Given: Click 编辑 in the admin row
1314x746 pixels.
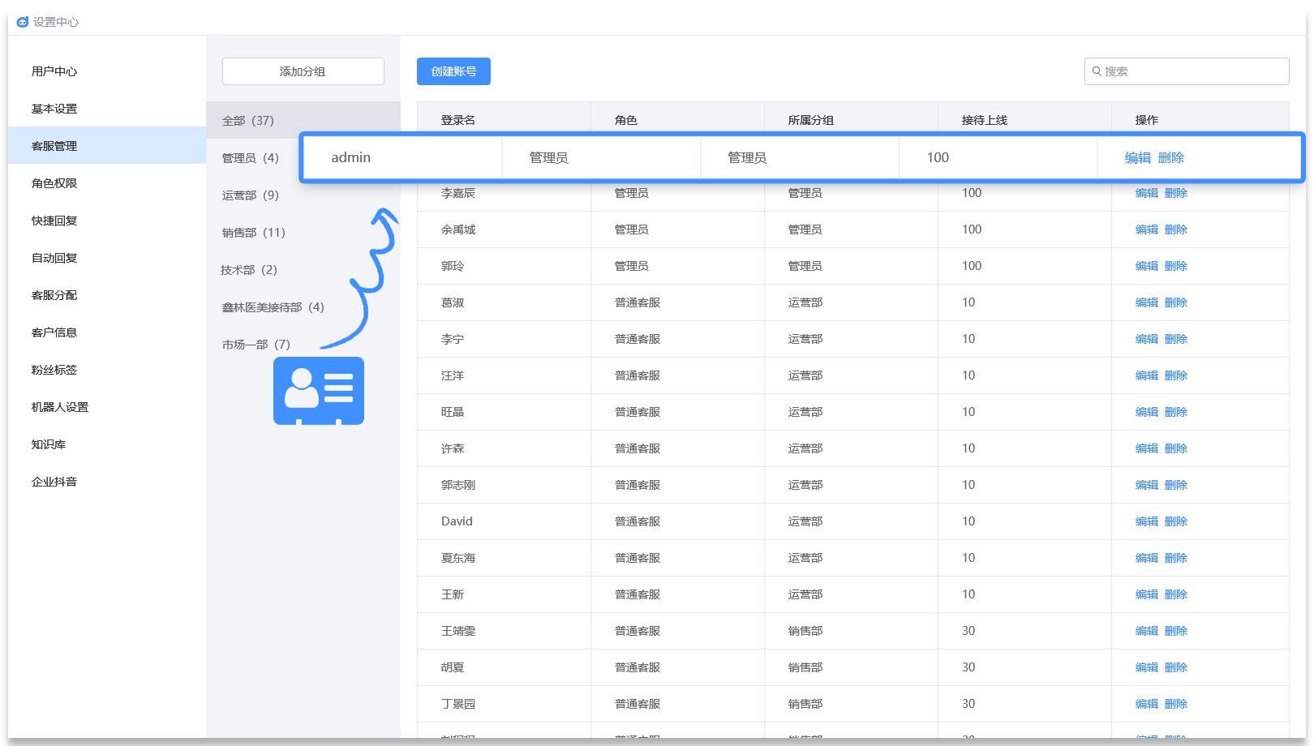Looking at the screenshot, I should 1137,158.
